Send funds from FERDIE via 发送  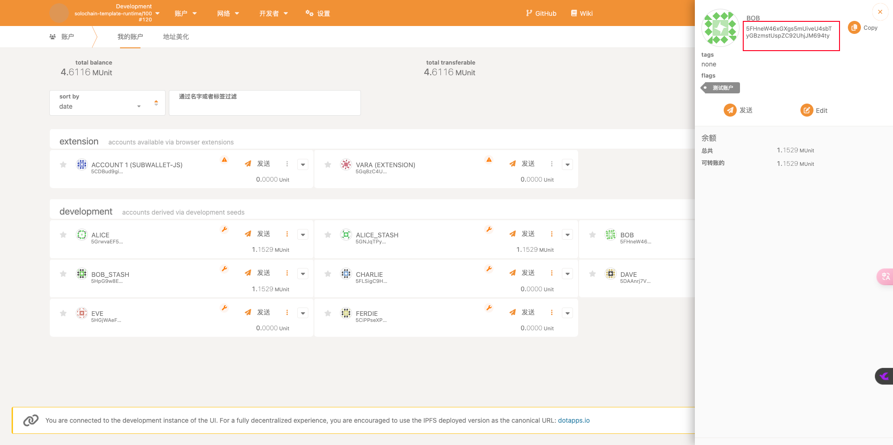coord(522,312)
